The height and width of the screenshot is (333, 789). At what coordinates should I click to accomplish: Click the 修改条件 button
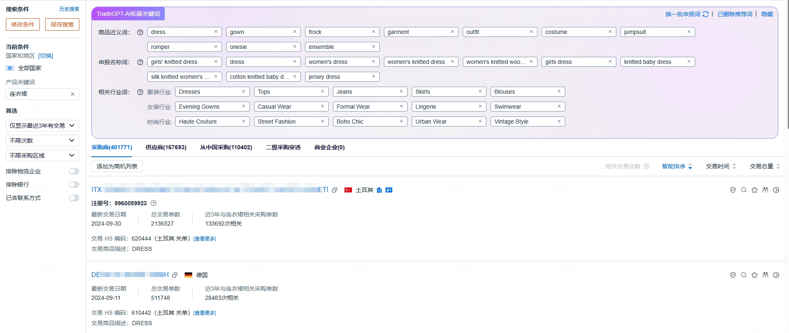point(23,24)
